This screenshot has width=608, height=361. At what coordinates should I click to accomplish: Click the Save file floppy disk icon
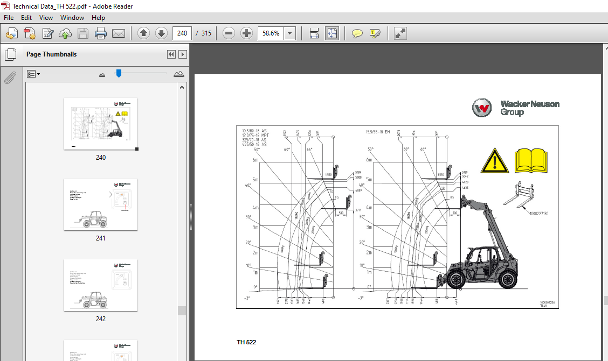(x=83, y=34)
